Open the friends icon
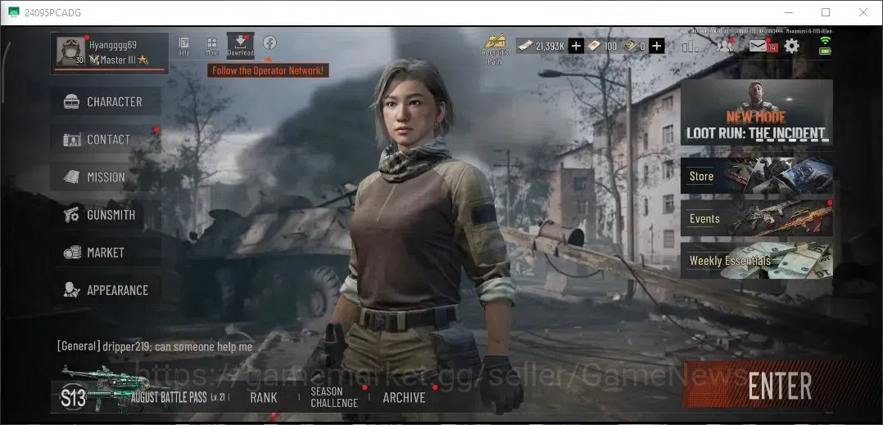This screenshot has height=425, width=883. click(724, 46)
